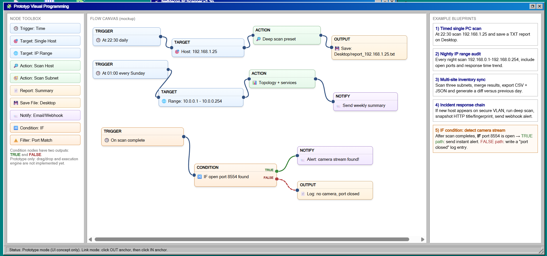This screenshot has width=547, height=256.
Task: Click the shuffle icon on Condition: IF
Action: click(16, 128)
